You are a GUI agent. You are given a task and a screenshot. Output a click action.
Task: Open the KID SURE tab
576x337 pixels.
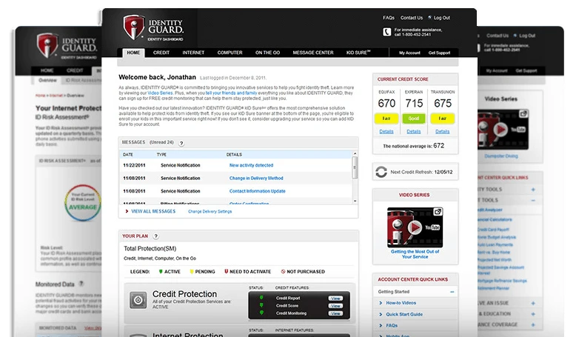pyautogui.click(x=358, y=53)
